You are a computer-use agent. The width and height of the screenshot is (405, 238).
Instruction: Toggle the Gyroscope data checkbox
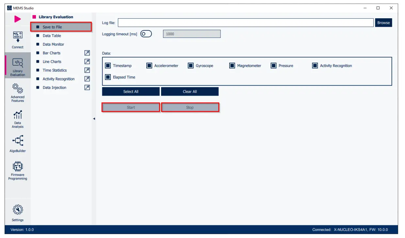point(191,66)
